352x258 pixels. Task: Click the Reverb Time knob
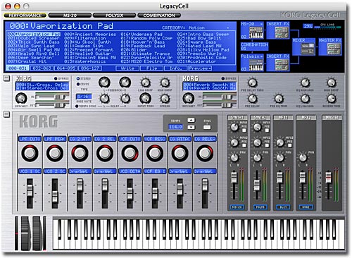click(x=332, y=99)
